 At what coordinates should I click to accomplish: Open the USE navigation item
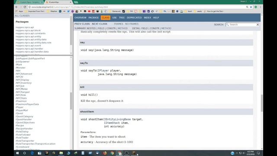point(114,18)
